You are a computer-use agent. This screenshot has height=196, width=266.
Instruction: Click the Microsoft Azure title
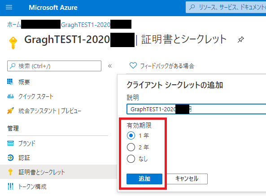(53, 8)
